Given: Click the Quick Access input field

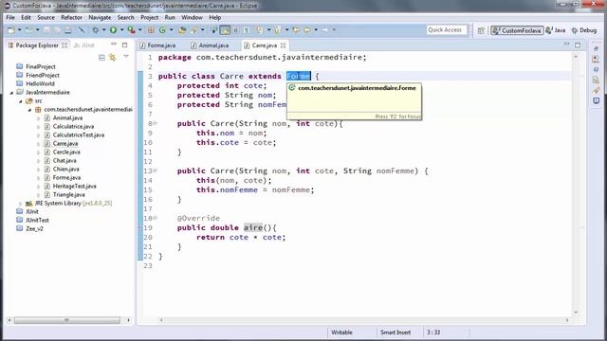Looking at the screenshot, I should coord(447,29).
